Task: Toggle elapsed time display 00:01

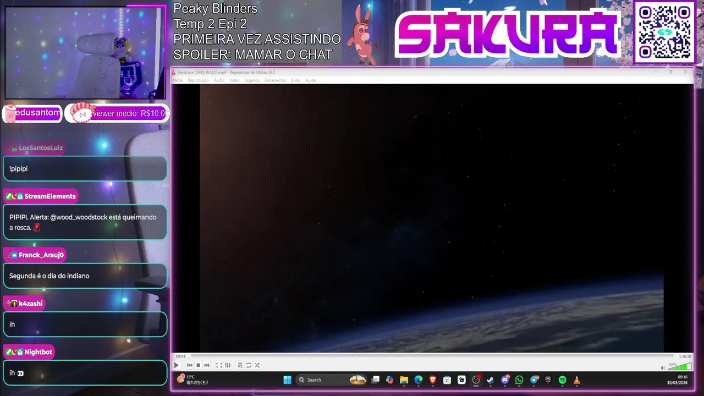Action: click(x=181, y=356)
